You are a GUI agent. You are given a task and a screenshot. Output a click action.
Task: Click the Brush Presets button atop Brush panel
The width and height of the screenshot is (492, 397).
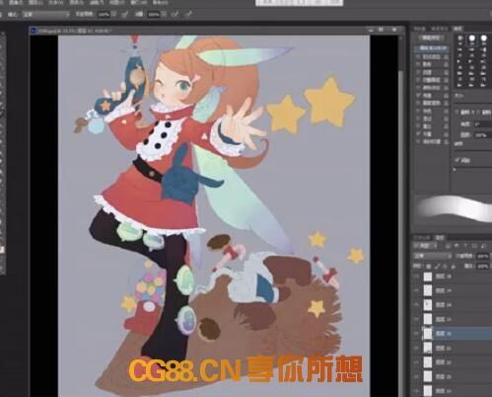(431, 39)
